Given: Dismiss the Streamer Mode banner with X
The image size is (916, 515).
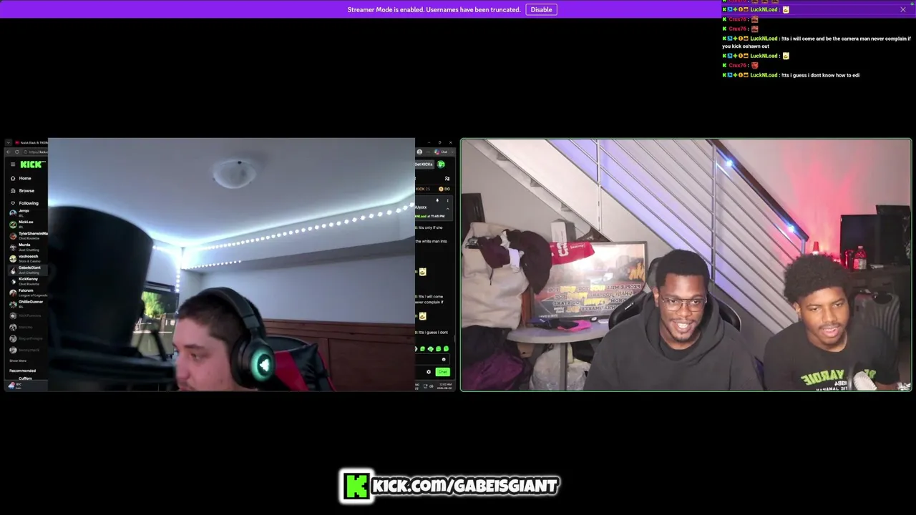Looking at the screenshot, I should pos(903,9).
